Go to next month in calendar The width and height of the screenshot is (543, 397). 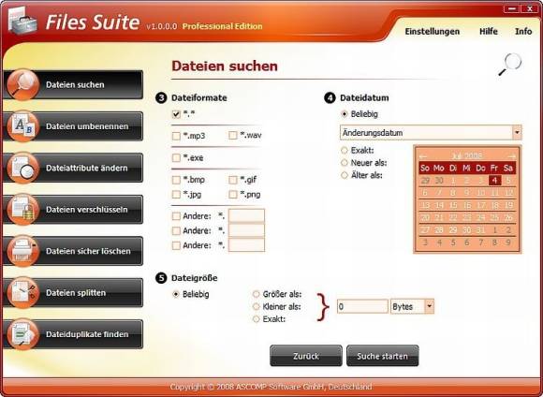point(511,155)
